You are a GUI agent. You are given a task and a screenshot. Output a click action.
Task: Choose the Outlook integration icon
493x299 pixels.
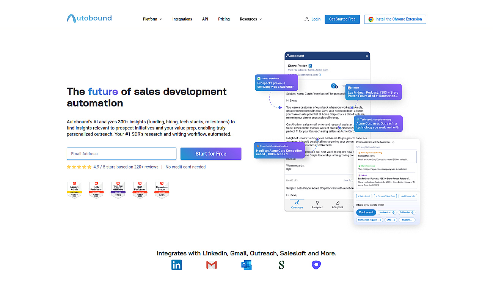246,265
